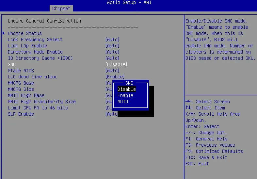Screen dimensions: 257x179
Task: Toggle the SNC setting value [Disable]
Action: click(116, 64)
